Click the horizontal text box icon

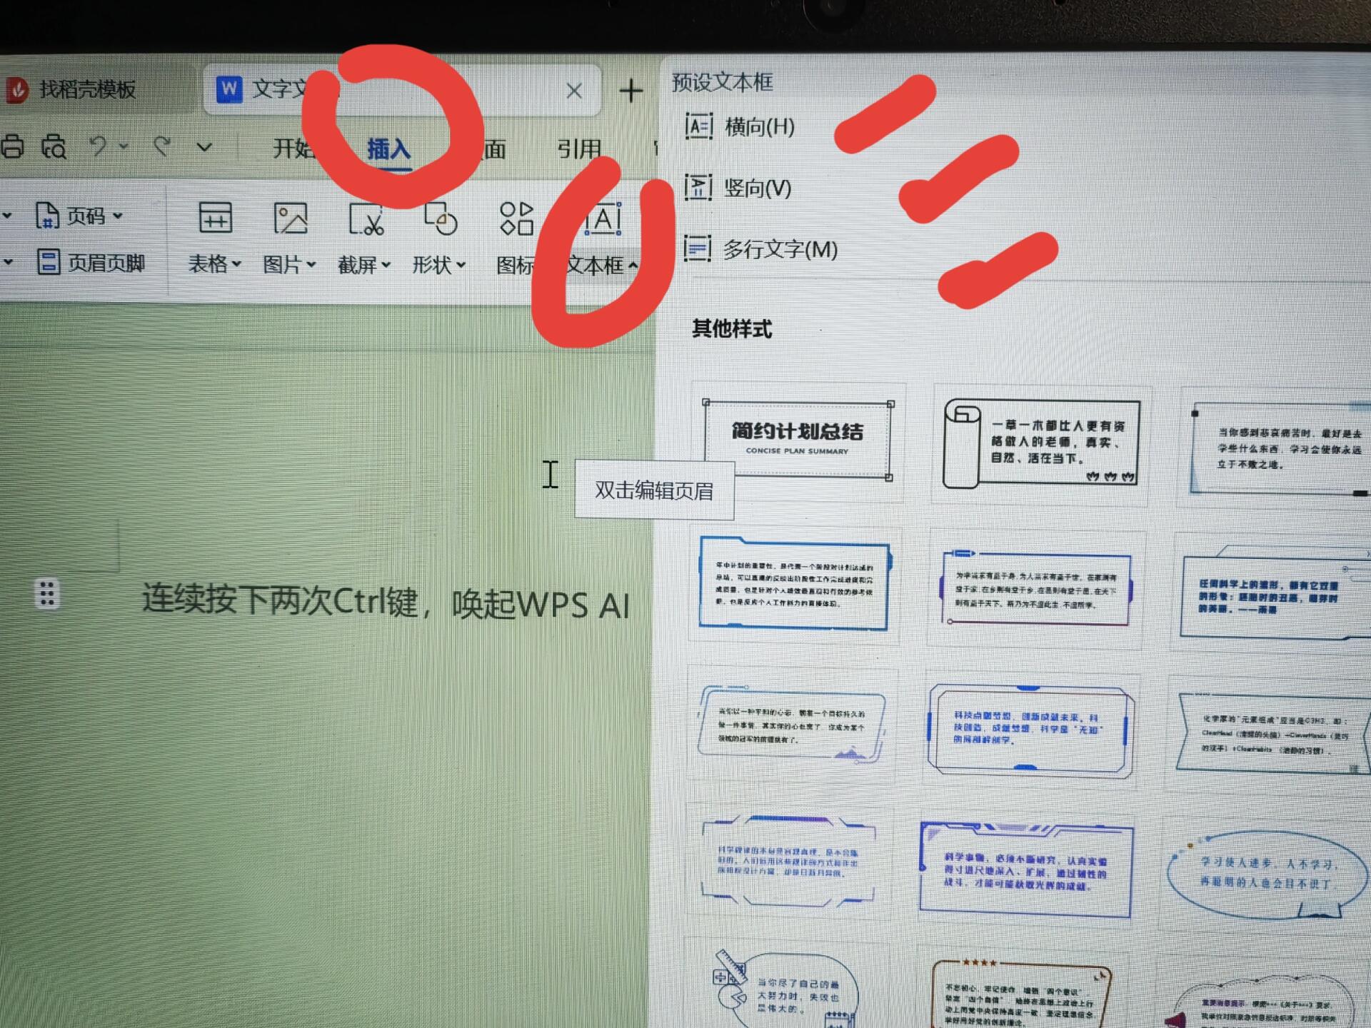[x=698, y=127]
